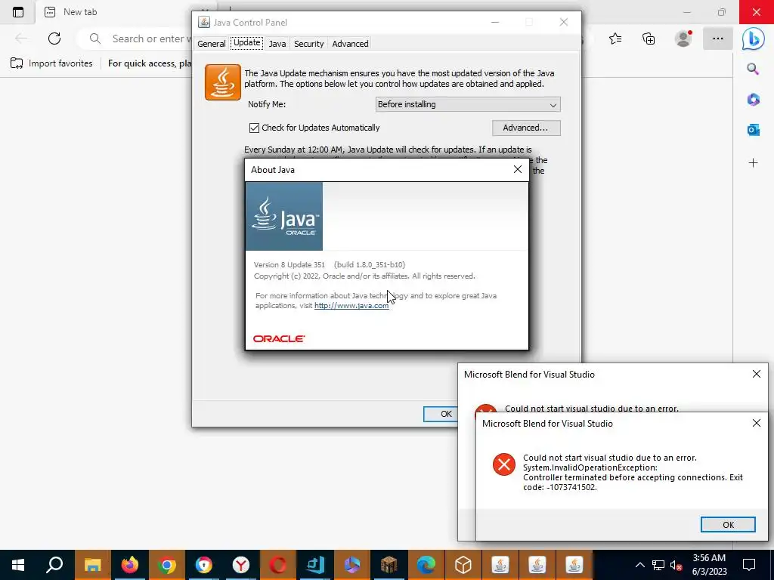The height and width of the screenshot is (580, 774).
Task: Click the Java Oracle logo banner
Action: point(284,217)
